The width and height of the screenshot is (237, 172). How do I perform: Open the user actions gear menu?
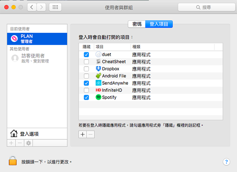(28, 143)
